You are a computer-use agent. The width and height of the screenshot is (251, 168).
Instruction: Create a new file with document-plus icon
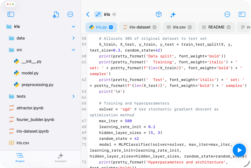click(x=56, y=14)
